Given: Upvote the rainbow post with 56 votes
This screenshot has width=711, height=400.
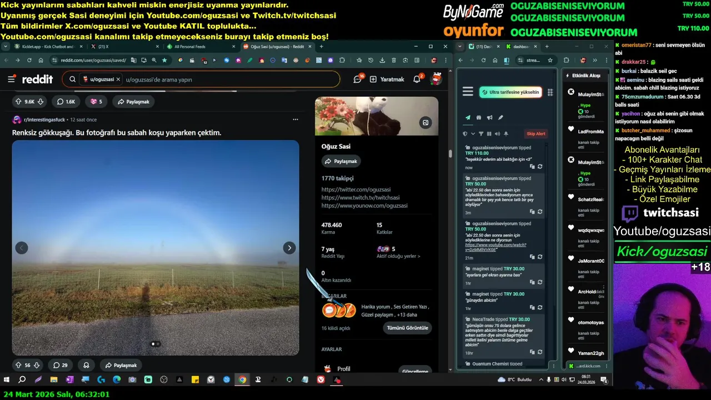Looking at the screenshot, I should (18, 365).
